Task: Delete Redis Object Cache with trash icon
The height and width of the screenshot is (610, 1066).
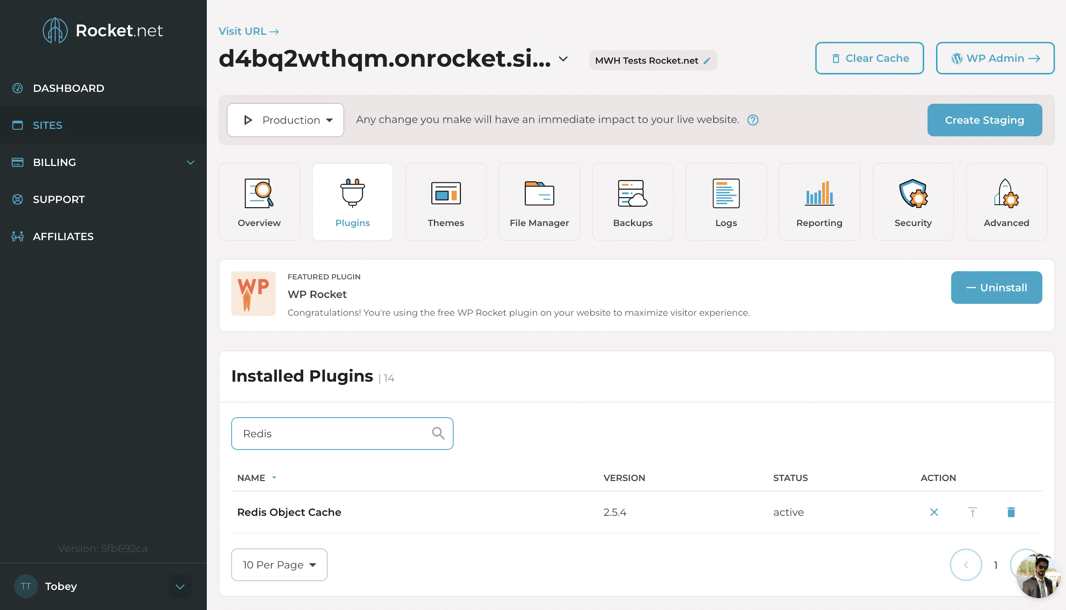Action: [x=1011, y=512]
